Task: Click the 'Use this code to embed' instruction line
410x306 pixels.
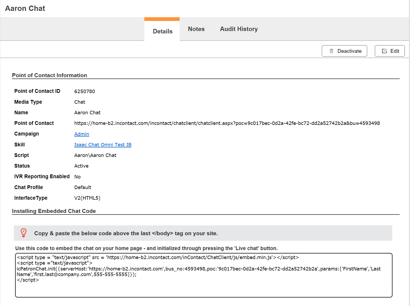Action: (x=146, y=248)
